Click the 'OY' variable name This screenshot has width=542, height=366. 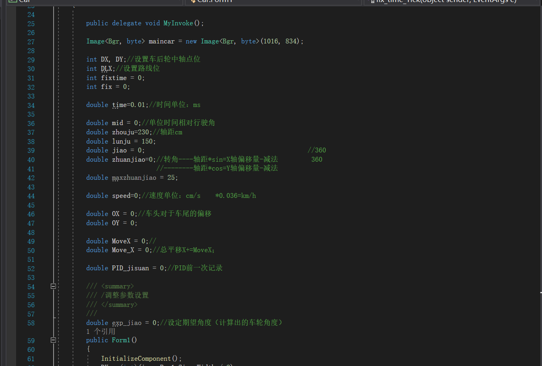click(116, 223)
